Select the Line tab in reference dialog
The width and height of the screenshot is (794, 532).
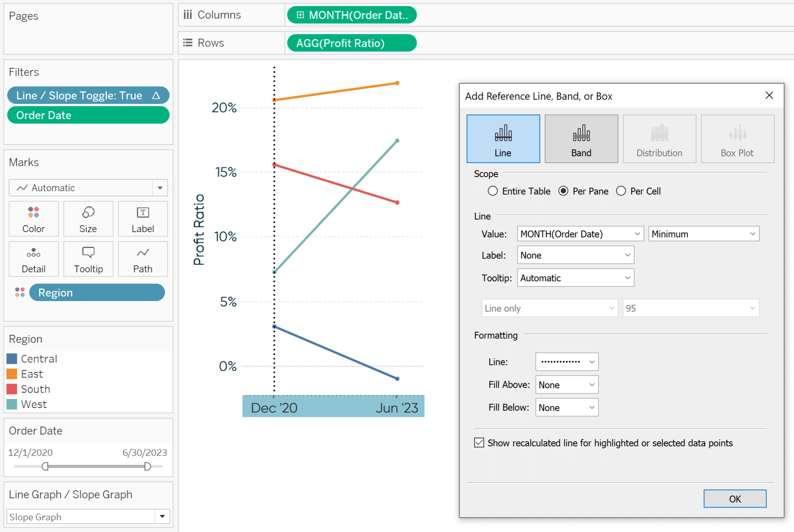point(503,138)
